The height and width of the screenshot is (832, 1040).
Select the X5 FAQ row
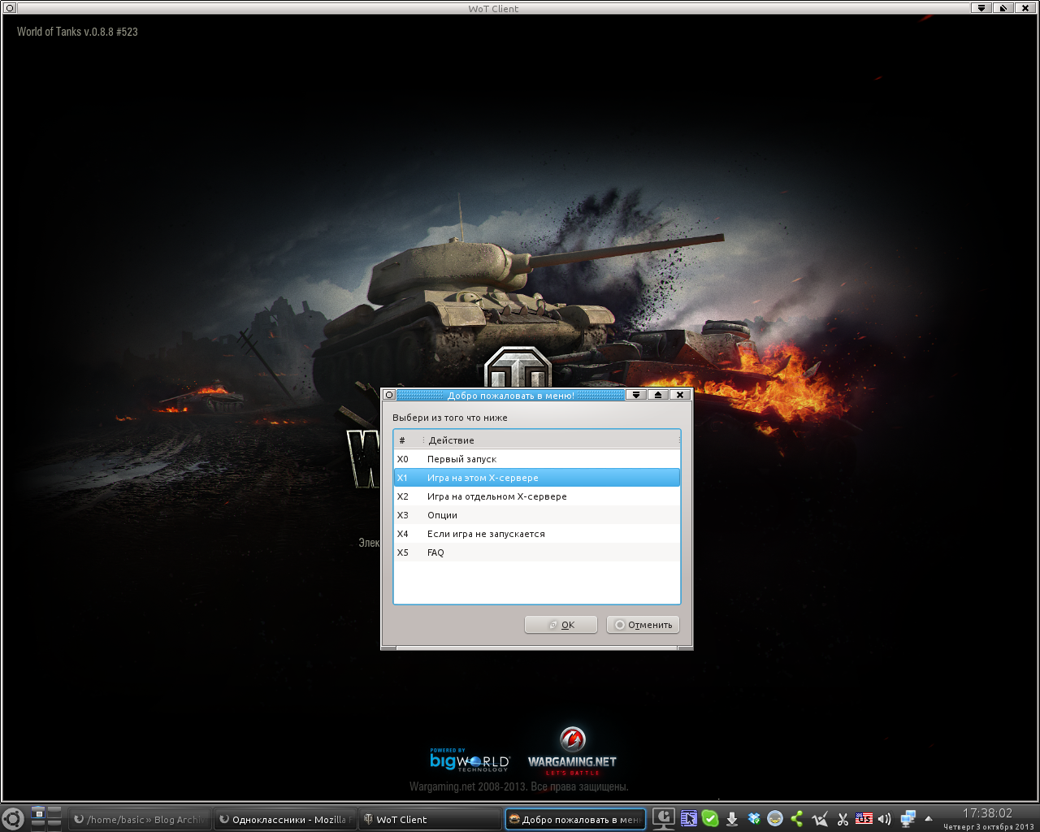[537, 552]
